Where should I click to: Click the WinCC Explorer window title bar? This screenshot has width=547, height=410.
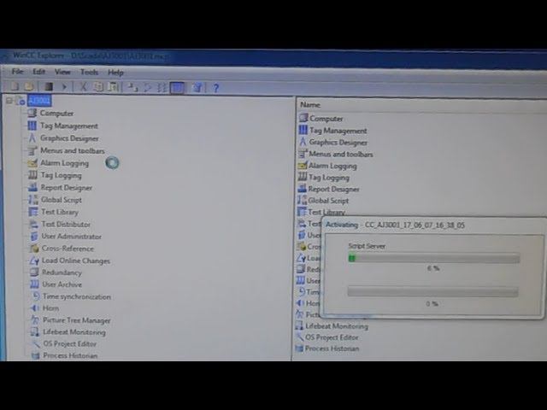pos(273,56)
